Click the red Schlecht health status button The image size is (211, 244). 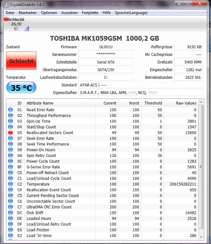point(21,61)
